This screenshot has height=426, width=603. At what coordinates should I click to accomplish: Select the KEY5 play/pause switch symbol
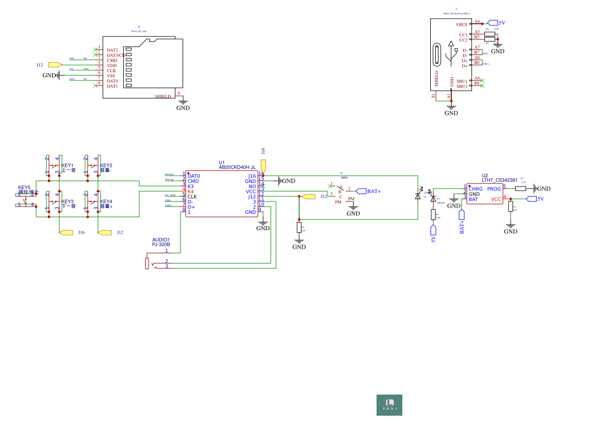pos(25,199)
